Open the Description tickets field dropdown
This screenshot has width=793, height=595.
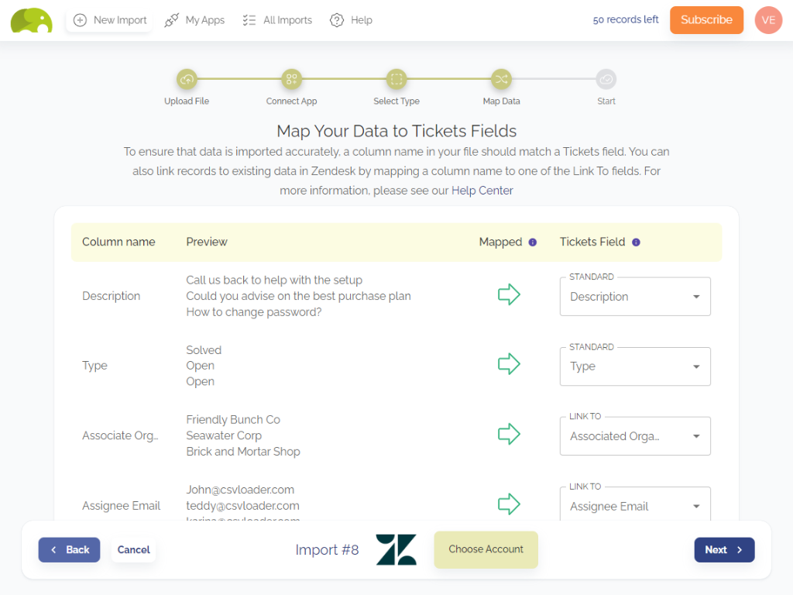pyautogui.click(x=635, y=297)
